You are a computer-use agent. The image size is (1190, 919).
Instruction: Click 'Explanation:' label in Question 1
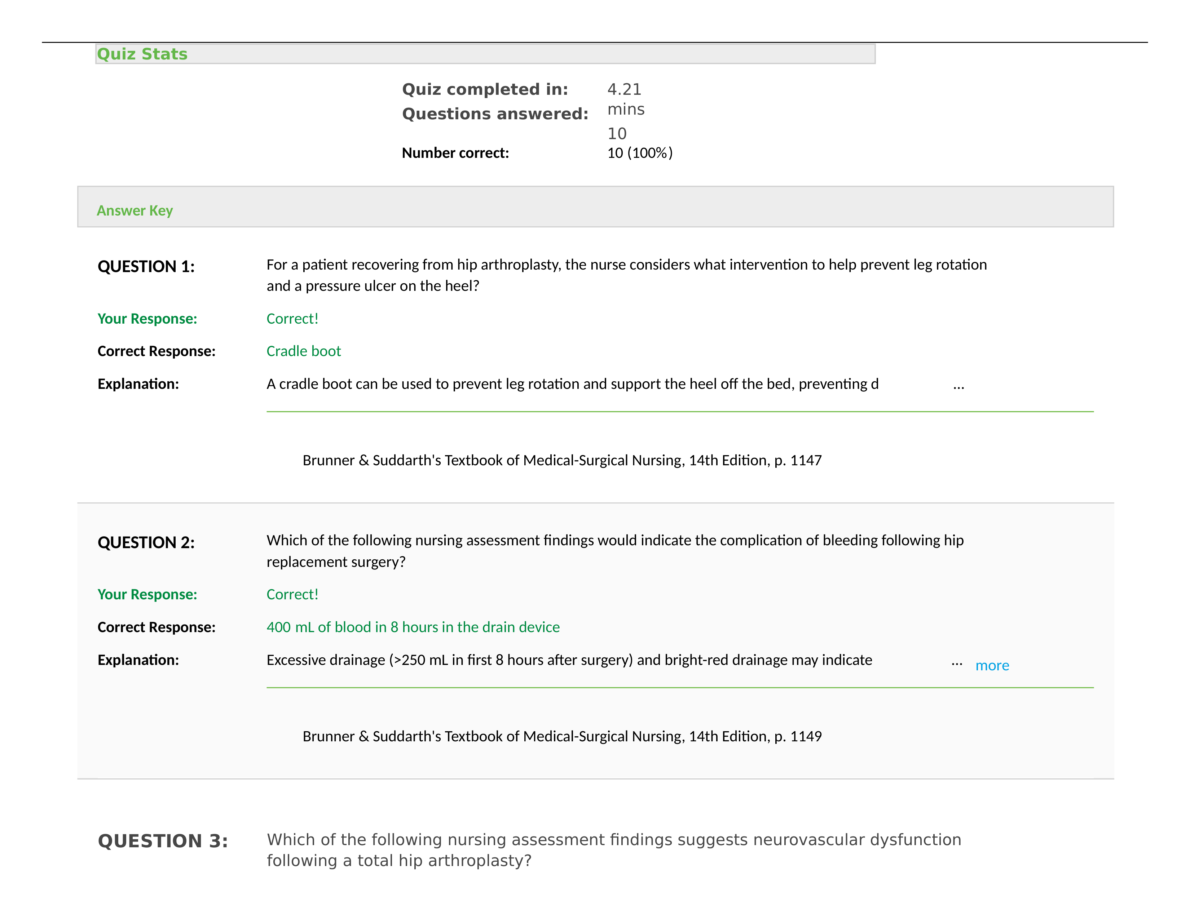pyautogui.click(x=138, y=385)
